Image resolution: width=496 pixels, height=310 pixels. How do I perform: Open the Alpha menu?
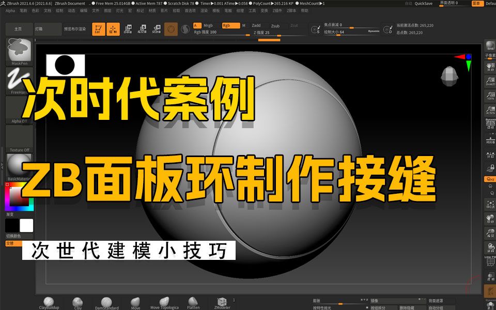click(x=10, y=10)
